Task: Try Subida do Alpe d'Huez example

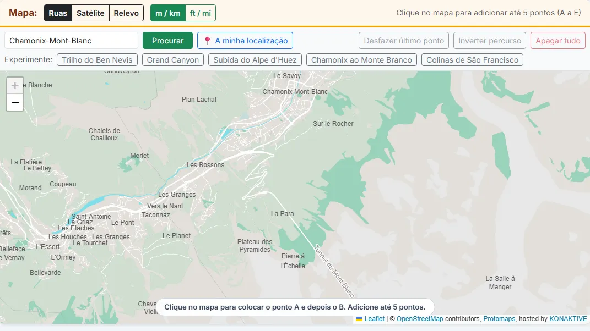Action: [x=255, y=60]
